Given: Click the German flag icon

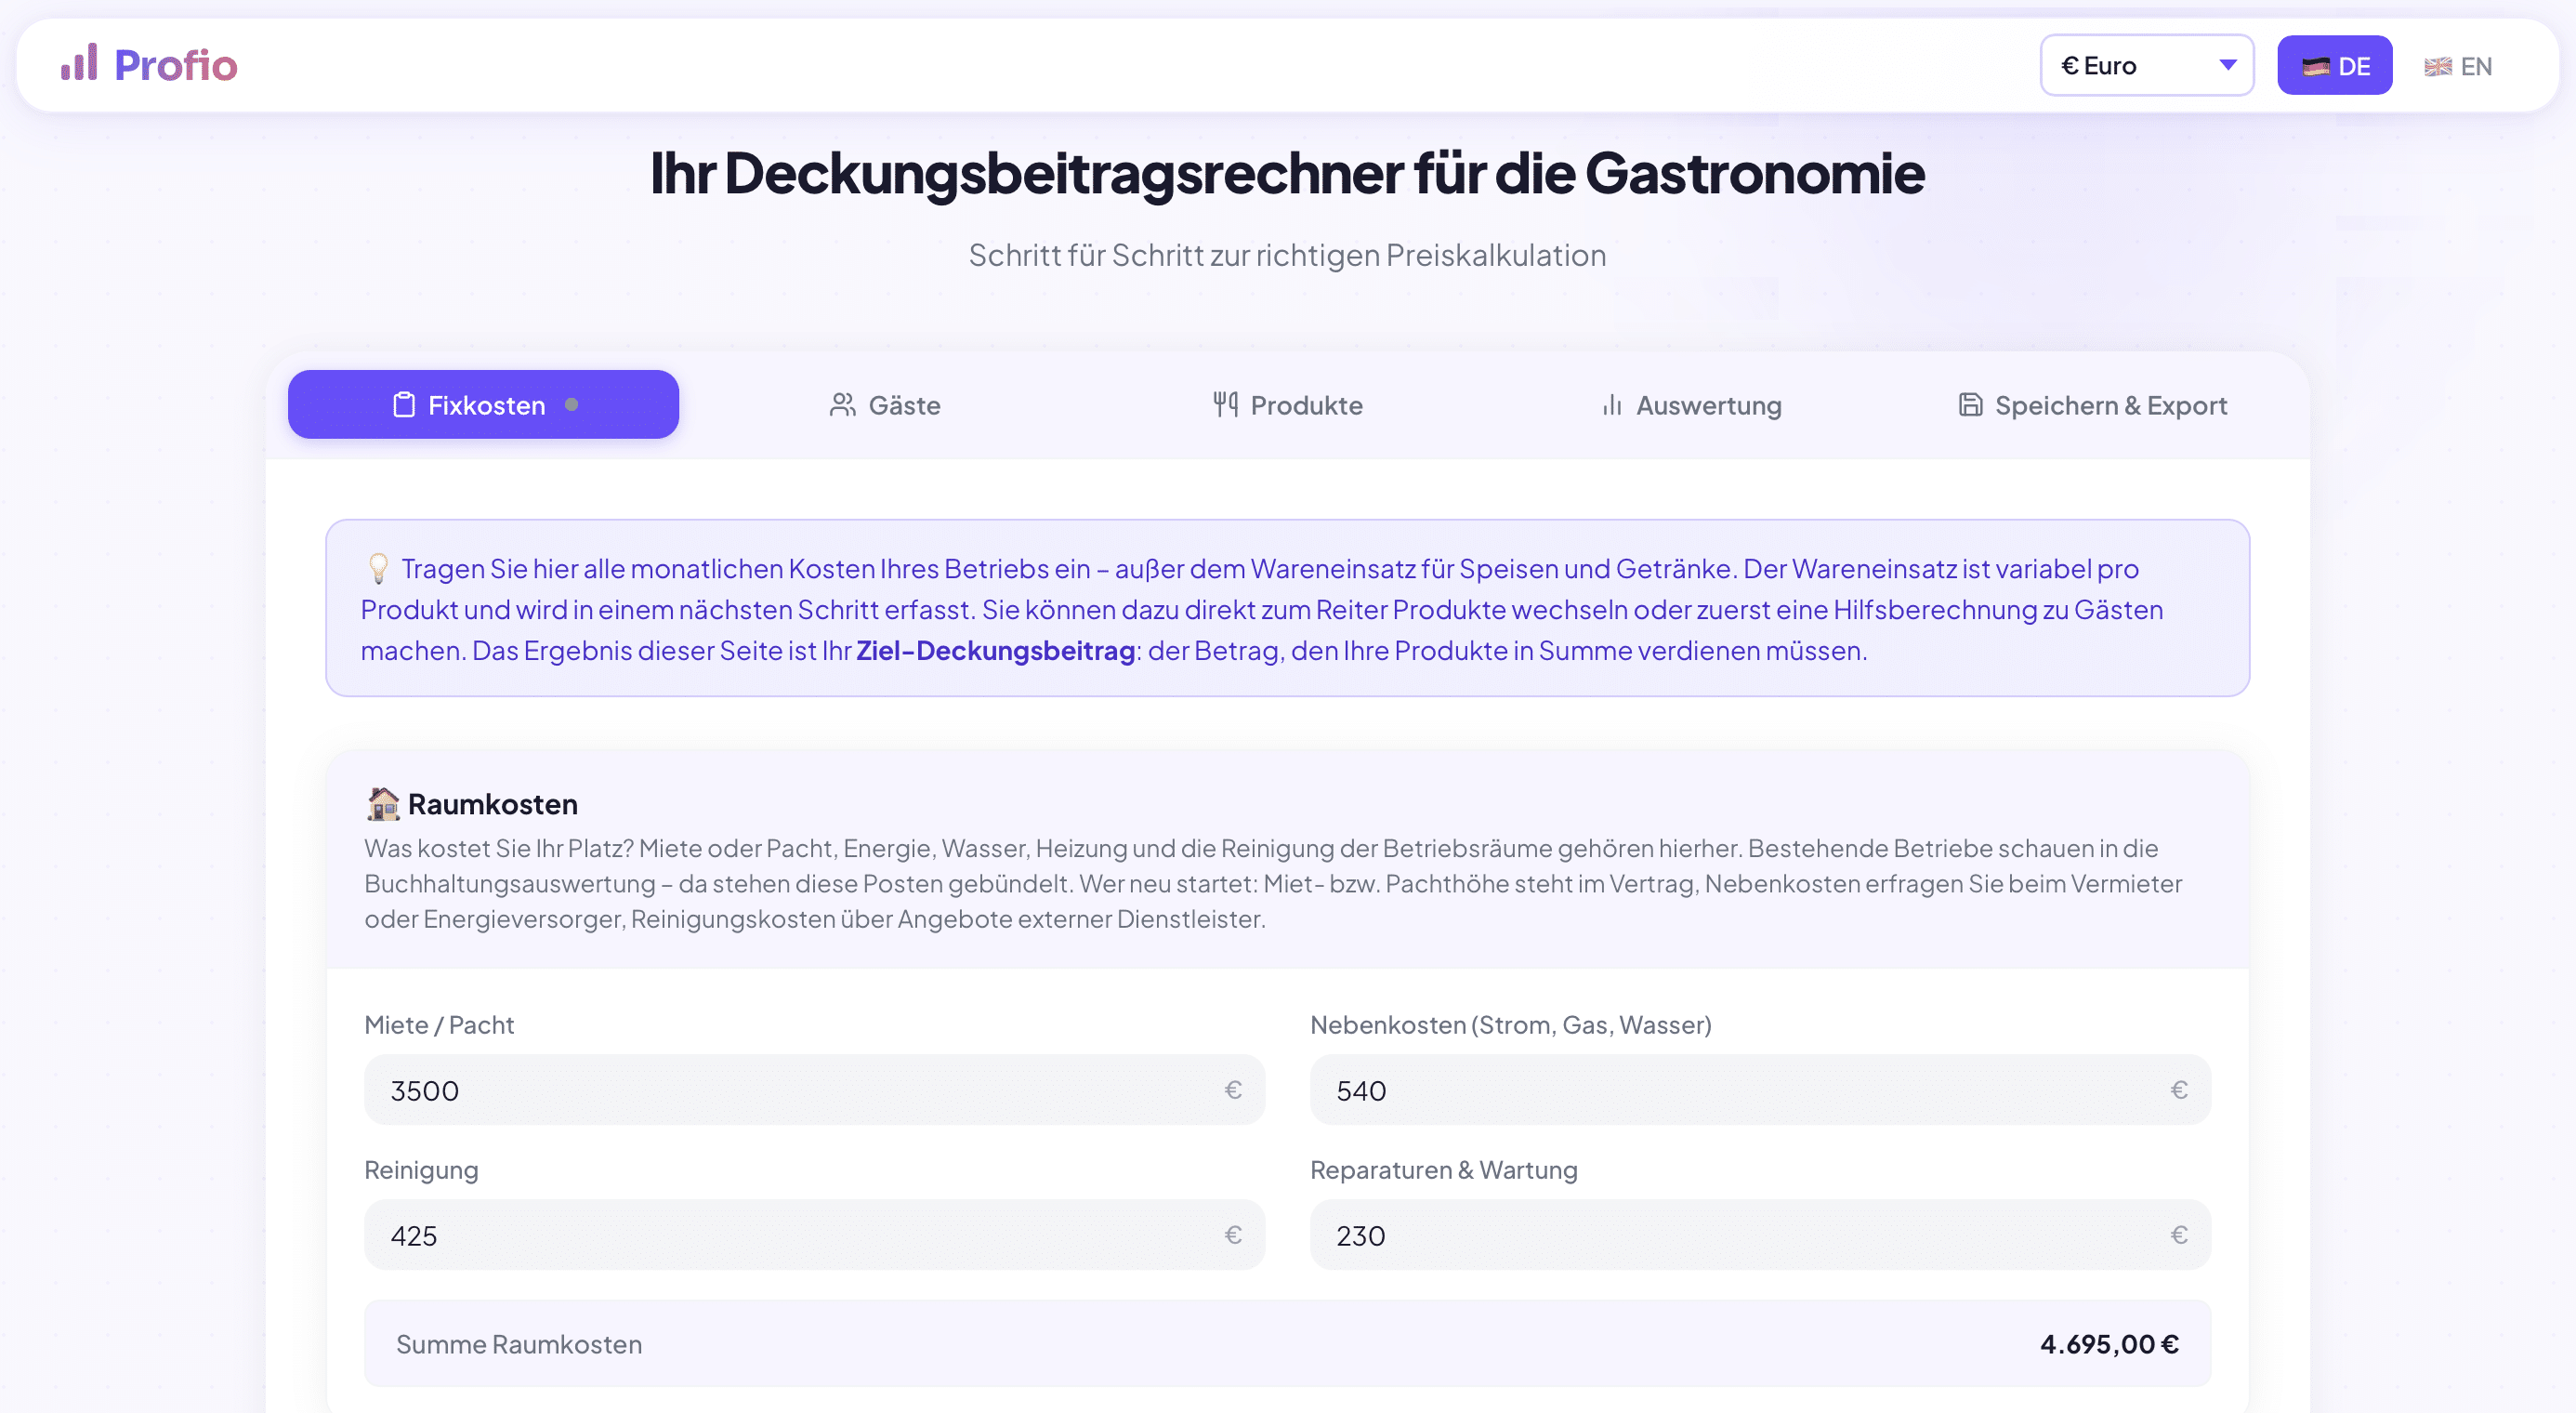Looking at the screenshot, I should tap(2315, 67).
